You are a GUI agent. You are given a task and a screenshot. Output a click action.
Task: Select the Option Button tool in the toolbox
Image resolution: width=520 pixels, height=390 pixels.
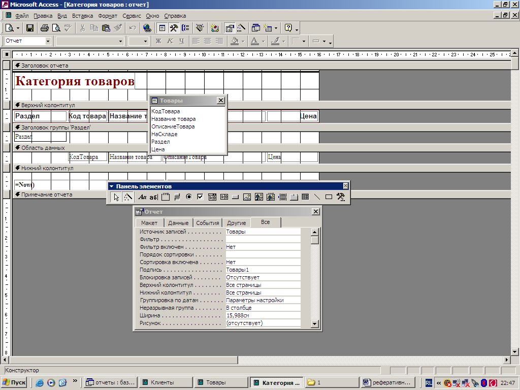coord(189,197)
